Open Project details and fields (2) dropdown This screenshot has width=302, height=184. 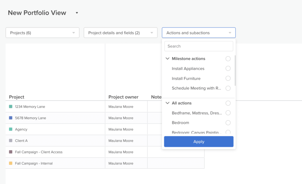(x=120, y=33)
